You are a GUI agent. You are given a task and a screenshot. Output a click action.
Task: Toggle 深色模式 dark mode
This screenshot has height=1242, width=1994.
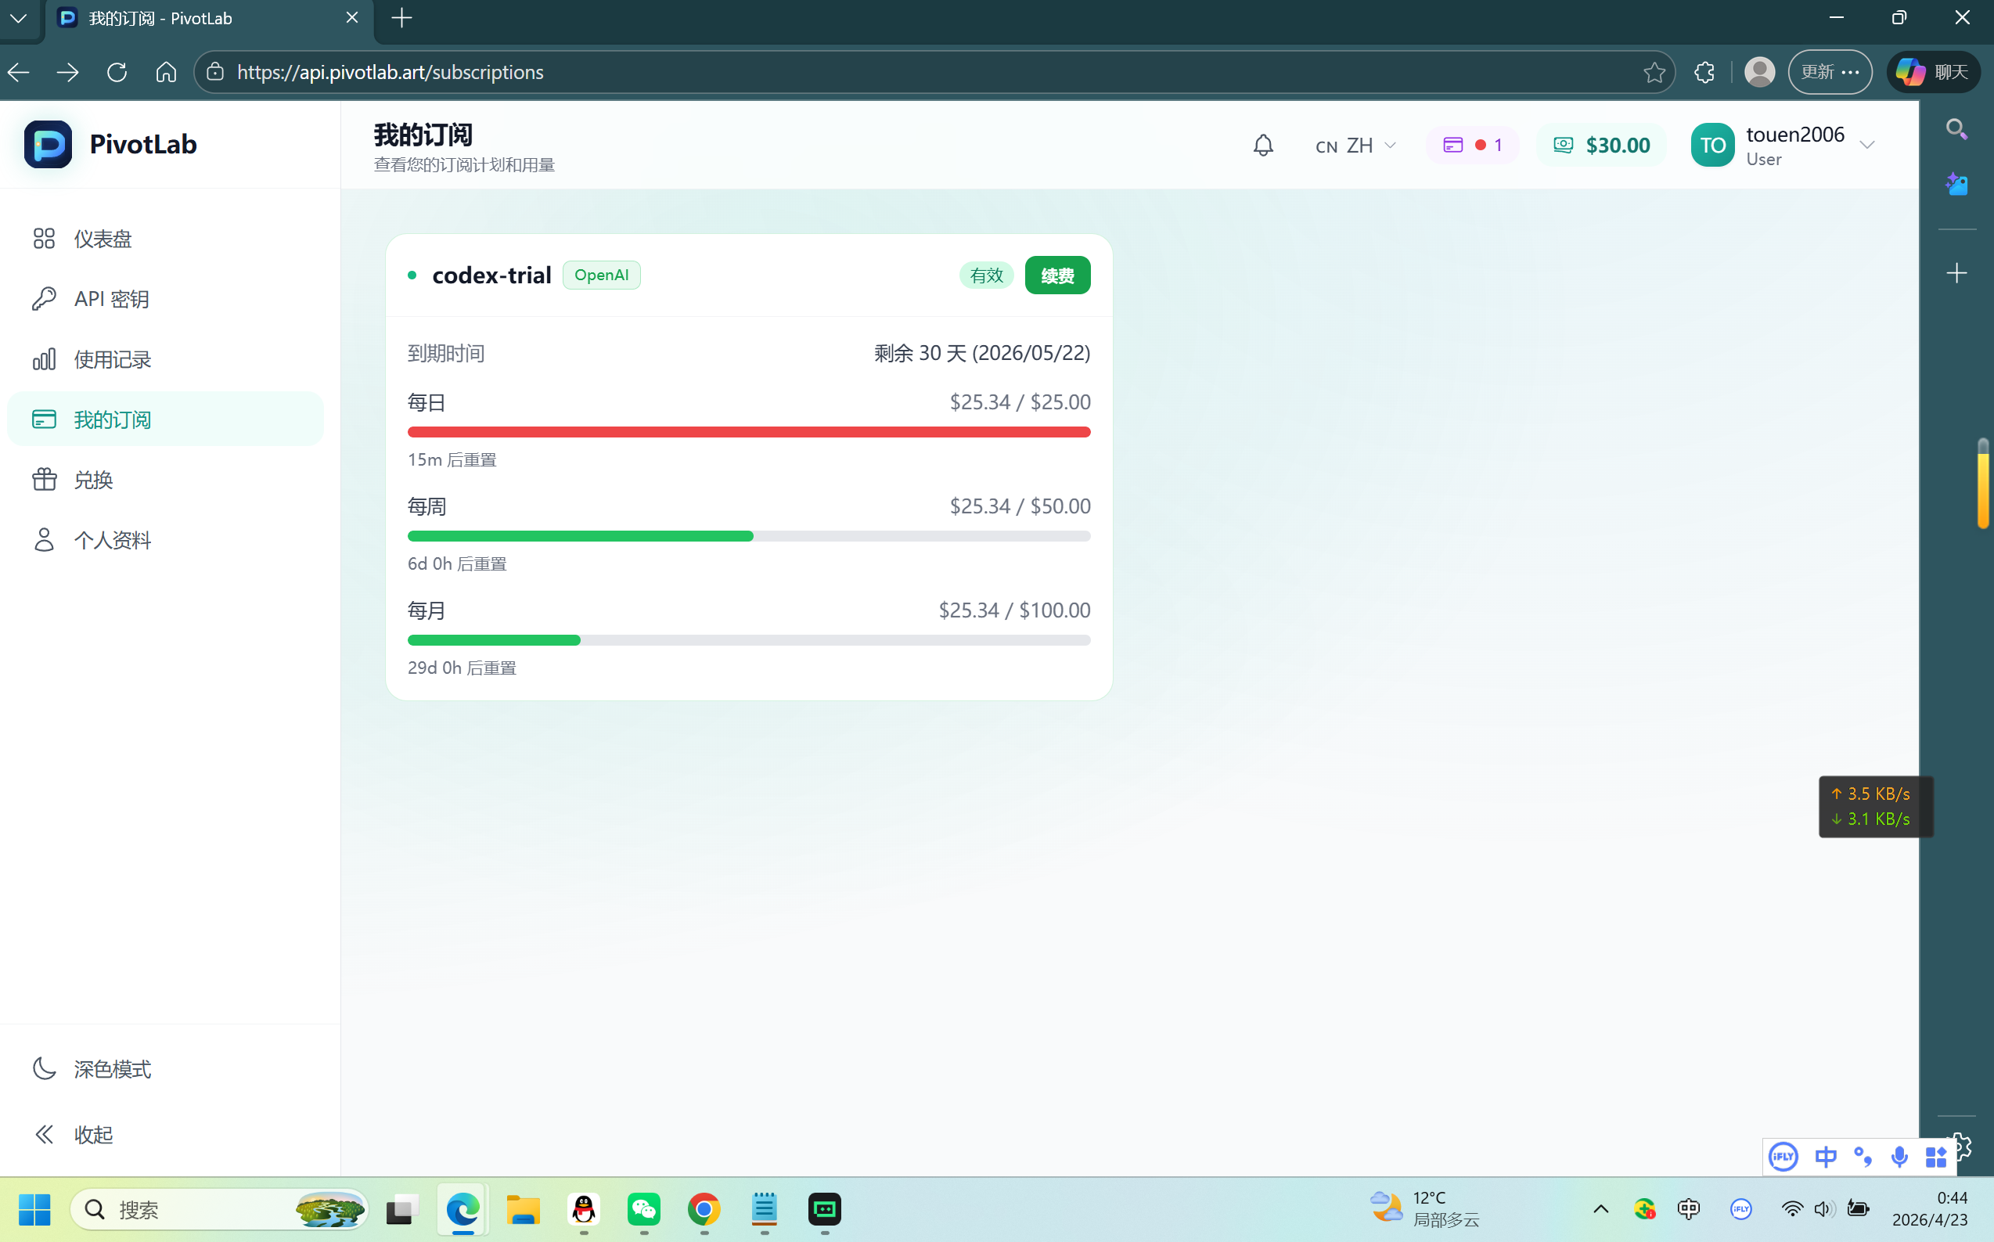click(165, 1069)
